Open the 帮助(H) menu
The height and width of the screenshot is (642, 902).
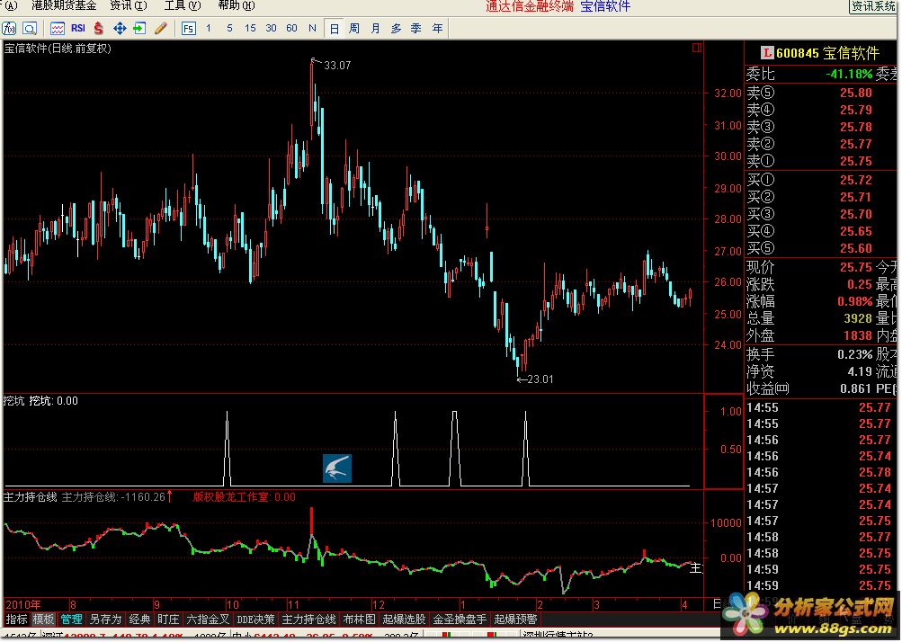[237, 5]
